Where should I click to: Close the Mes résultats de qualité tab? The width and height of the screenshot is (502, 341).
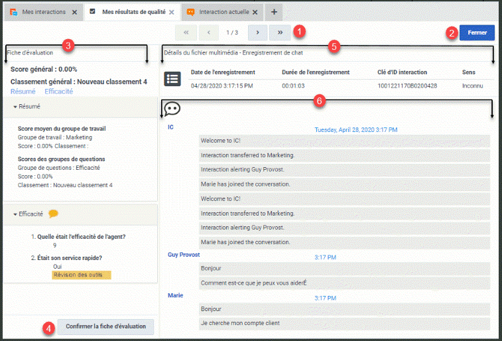172,13
